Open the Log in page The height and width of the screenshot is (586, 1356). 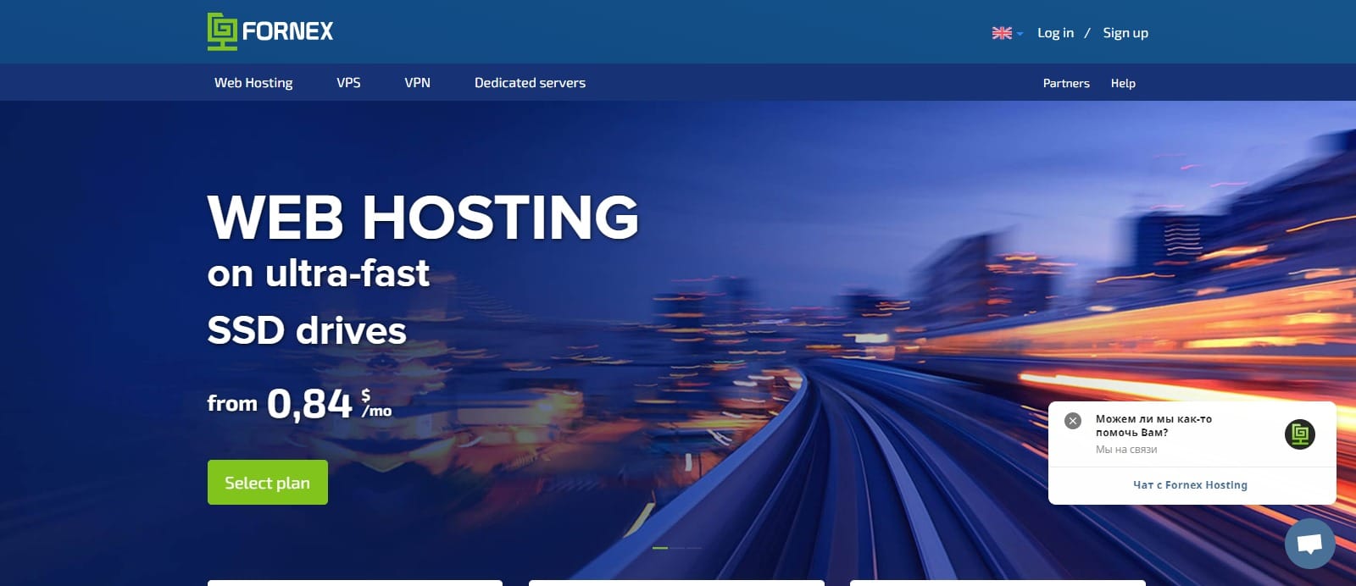click(x=1055, y=33)
